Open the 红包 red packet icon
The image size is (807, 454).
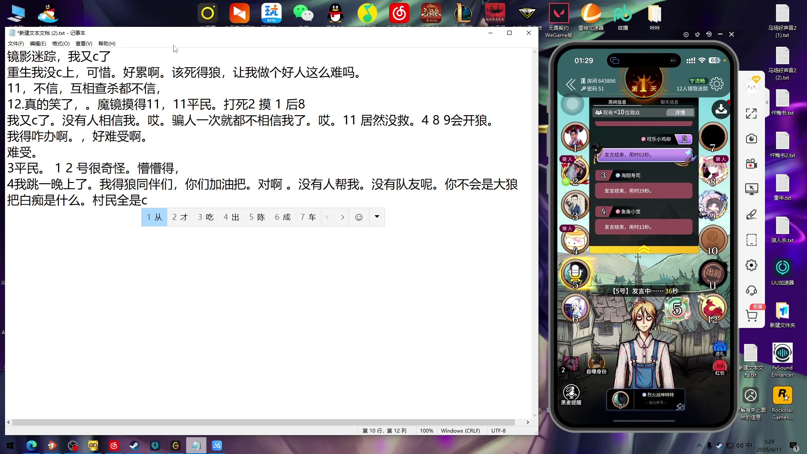point(720,368)
